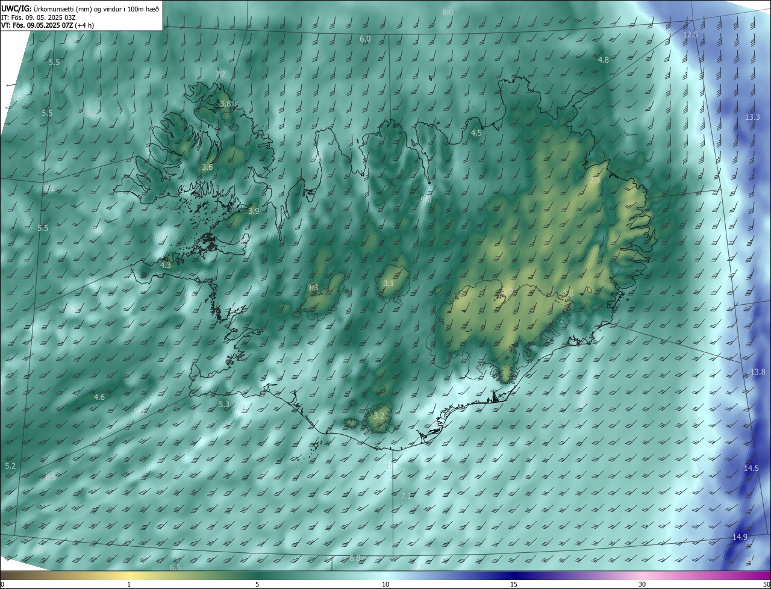Click the 13.3 value label
The height and width of the screenshot is (589, 771).
pos(753,117)
